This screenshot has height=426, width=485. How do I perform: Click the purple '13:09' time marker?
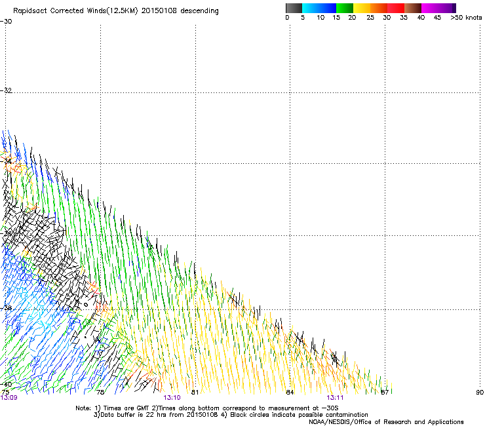(x=9, y=398)
